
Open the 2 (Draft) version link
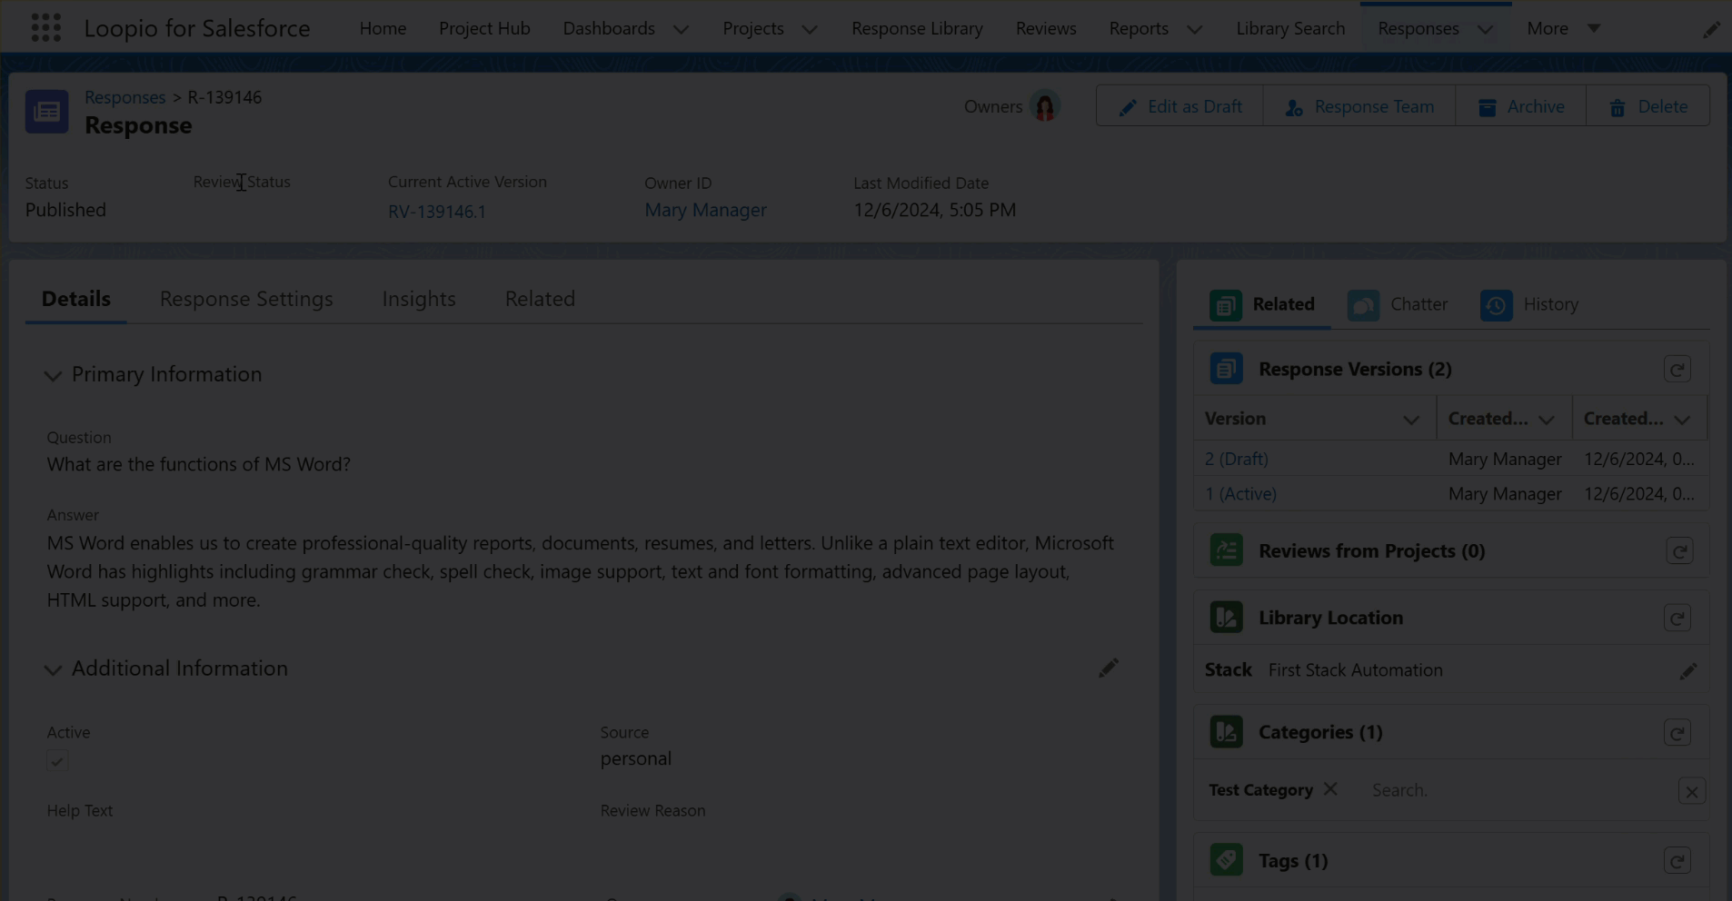point(1237,459)
